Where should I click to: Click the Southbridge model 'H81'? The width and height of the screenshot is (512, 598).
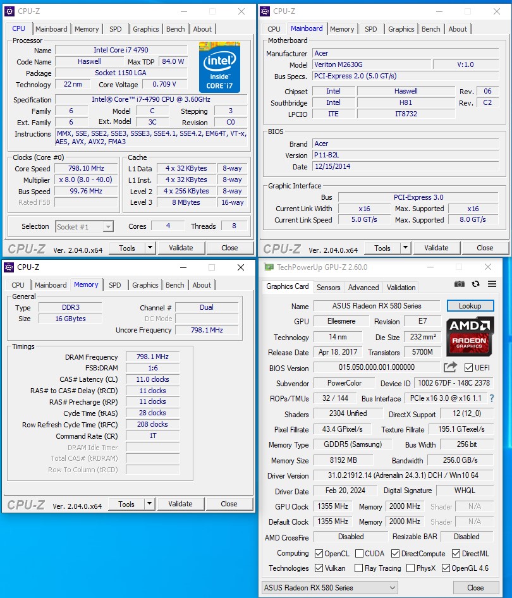(406, 102)
